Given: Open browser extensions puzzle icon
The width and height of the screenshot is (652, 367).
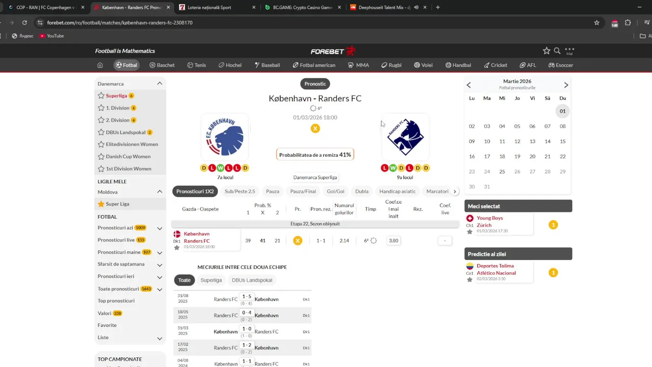Looking at the screenshot, I should coord(628,22).
